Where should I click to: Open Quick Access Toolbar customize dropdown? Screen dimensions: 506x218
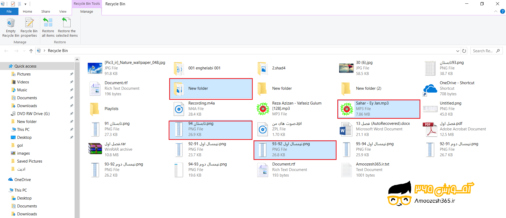point(25,4)
